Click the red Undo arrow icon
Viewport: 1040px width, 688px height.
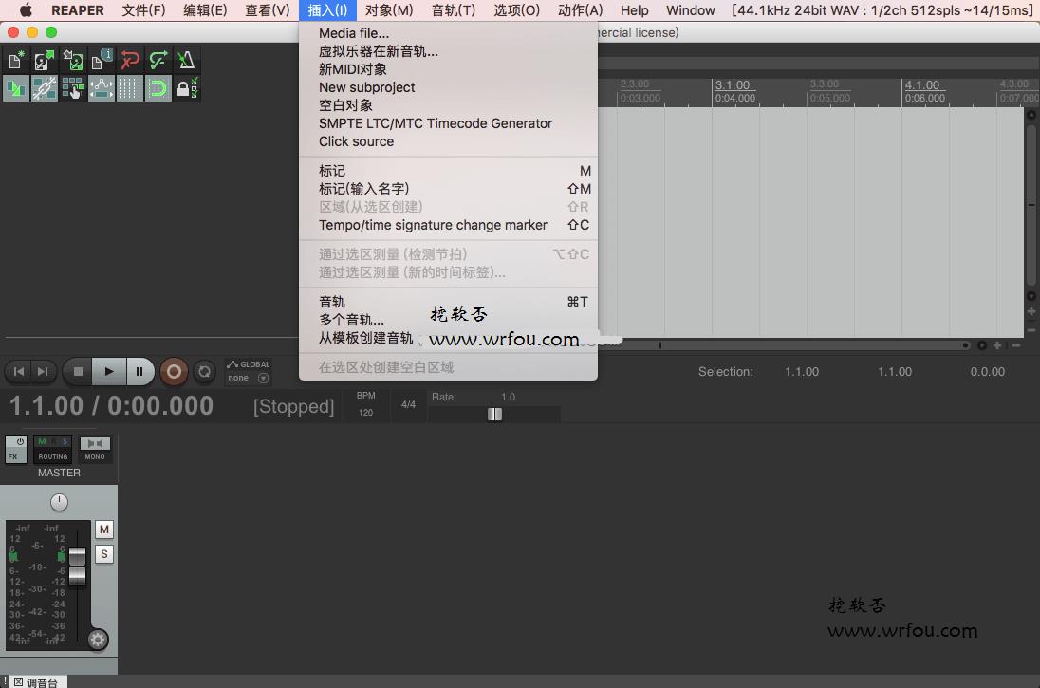[x=130, y=61]
